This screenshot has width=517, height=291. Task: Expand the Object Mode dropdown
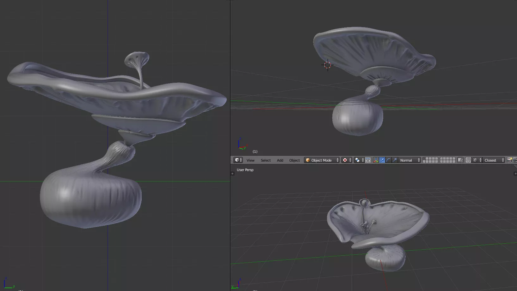pos(322,160)
